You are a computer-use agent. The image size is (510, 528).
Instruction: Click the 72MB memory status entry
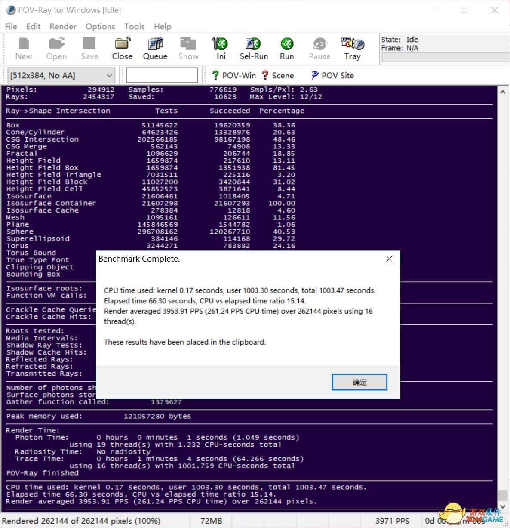tap(211, 521)
